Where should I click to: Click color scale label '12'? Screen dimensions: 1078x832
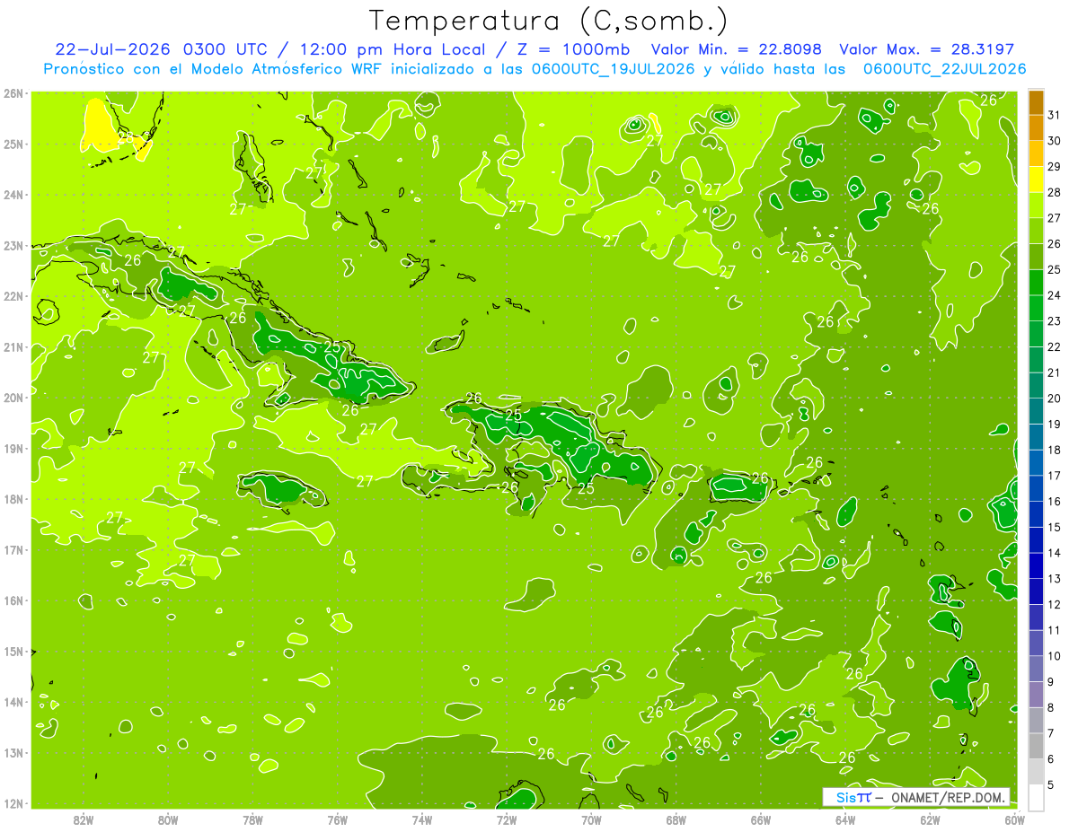tap(1055, 604)
